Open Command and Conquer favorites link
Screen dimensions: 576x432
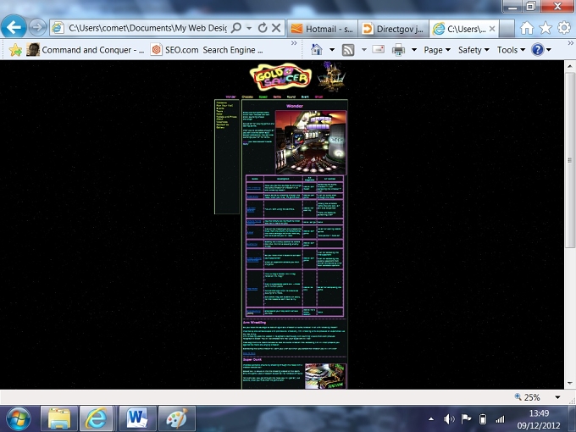point(86,50)
